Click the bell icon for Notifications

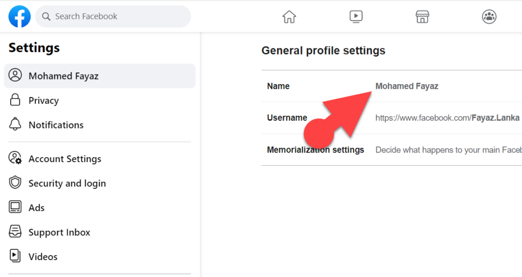15,124
